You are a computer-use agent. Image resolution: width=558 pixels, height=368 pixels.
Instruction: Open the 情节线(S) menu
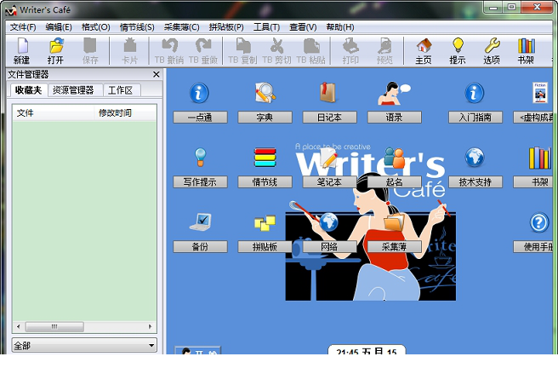[x=137, y=27]
